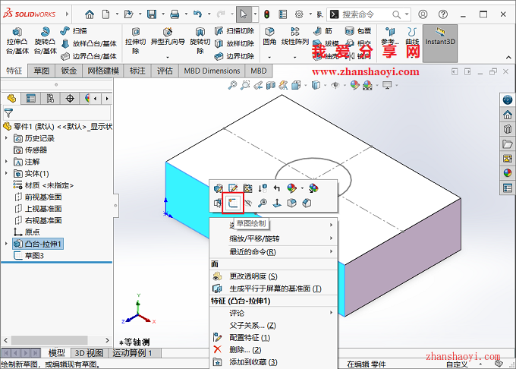Select 删除 in the context menu
The height and width of the screenshot is (369, 516).
245,349
